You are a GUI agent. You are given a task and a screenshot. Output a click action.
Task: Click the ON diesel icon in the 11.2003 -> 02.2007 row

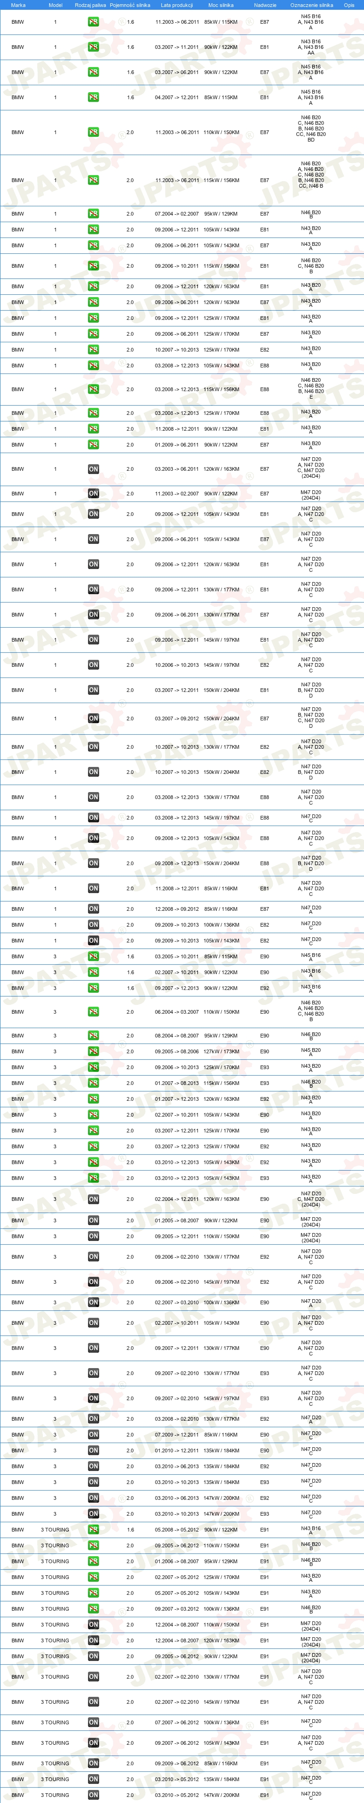click(x=93, y=494)
